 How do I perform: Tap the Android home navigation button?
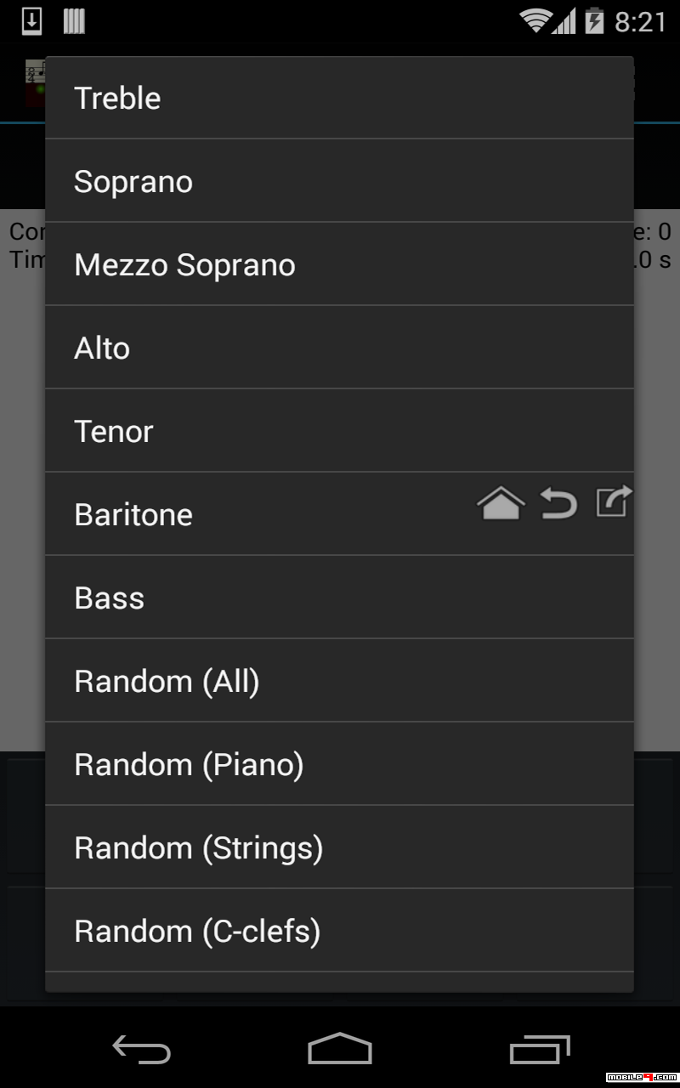coord(340,1048)
